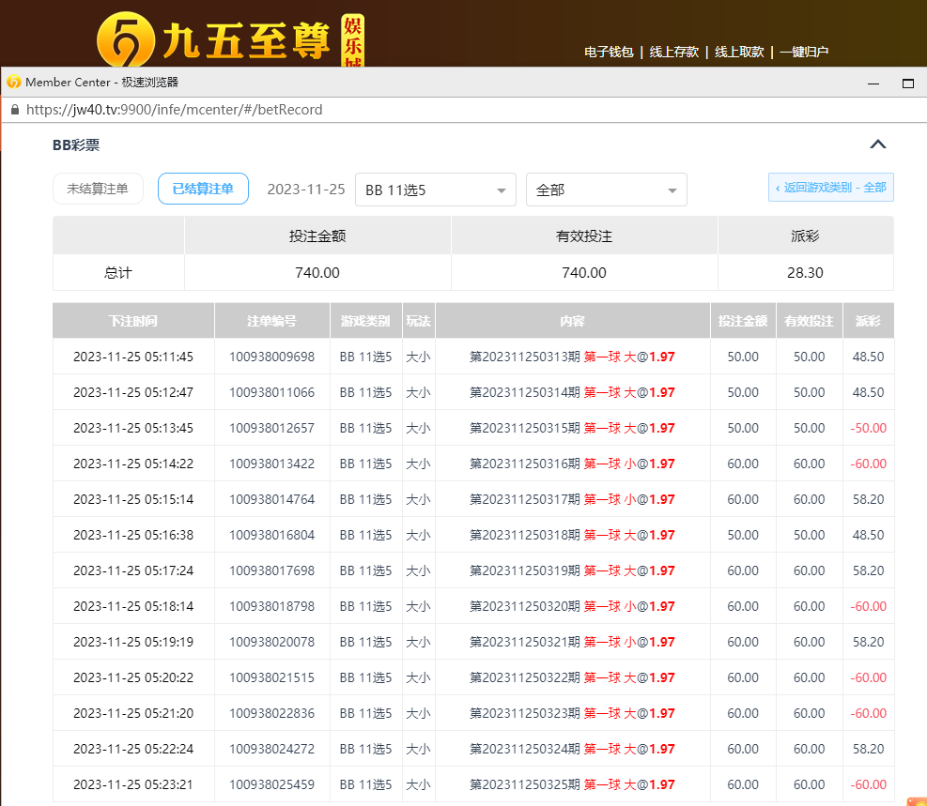Select bet number 100938021515
The image size is (927, 806).
(x=272, y=677)
